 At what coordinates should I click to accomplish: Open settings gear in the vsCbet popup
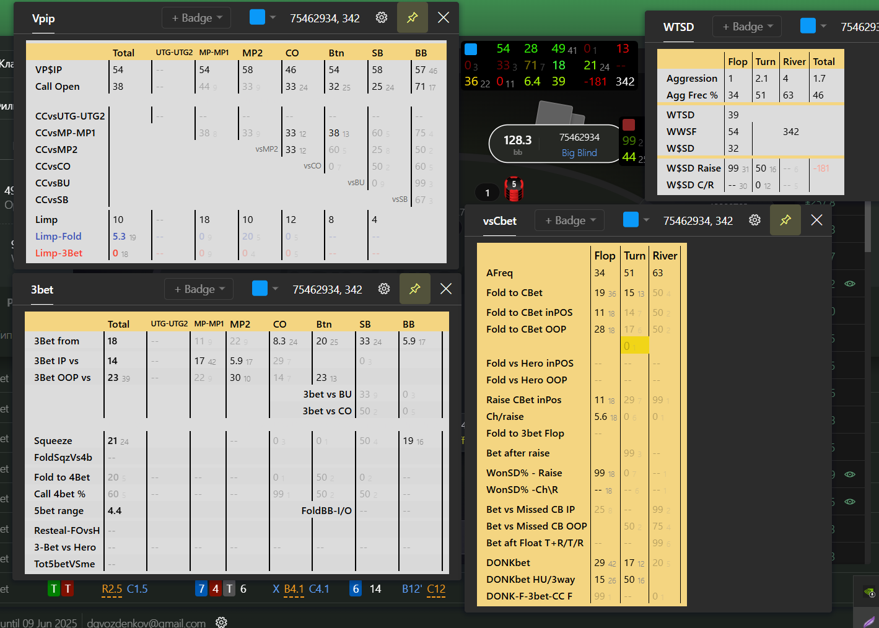click(x=754, y=220)
